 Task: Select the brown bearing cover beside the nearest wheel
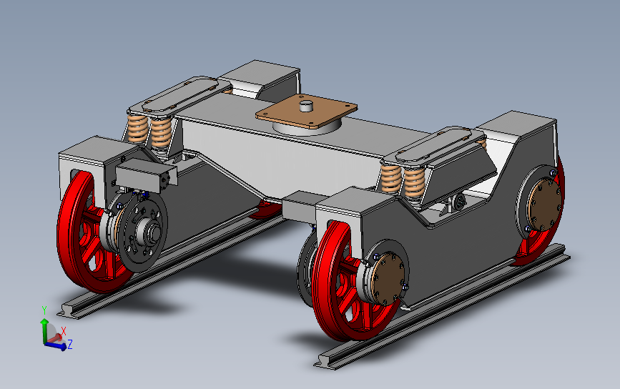click(x=390, y=279)
